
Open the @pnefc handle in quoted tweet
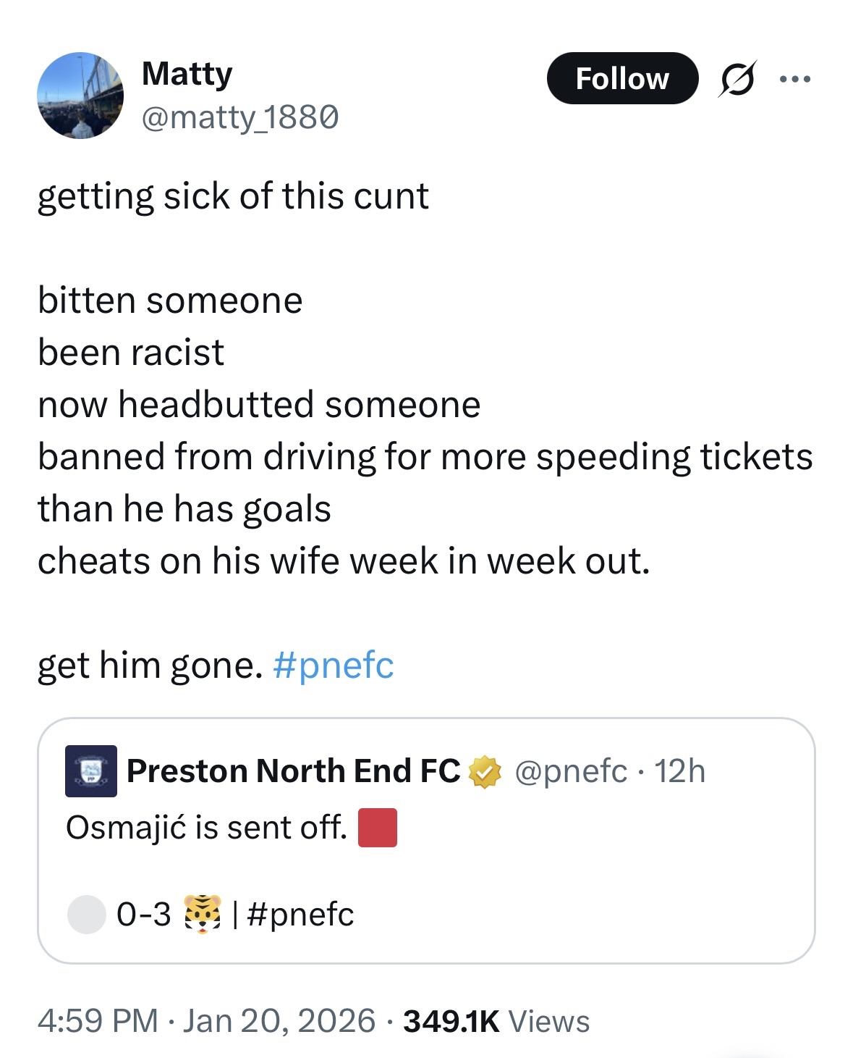[571, 771]
